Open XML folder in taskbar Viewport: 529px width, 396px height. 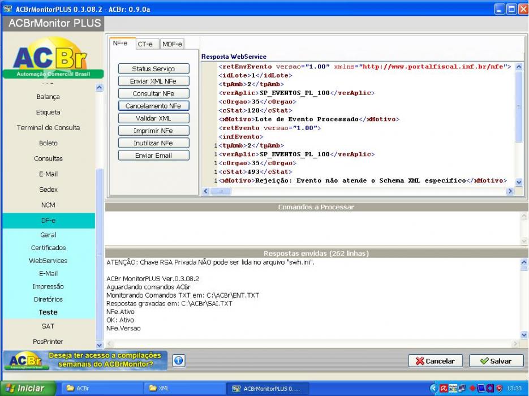[184, 388]
